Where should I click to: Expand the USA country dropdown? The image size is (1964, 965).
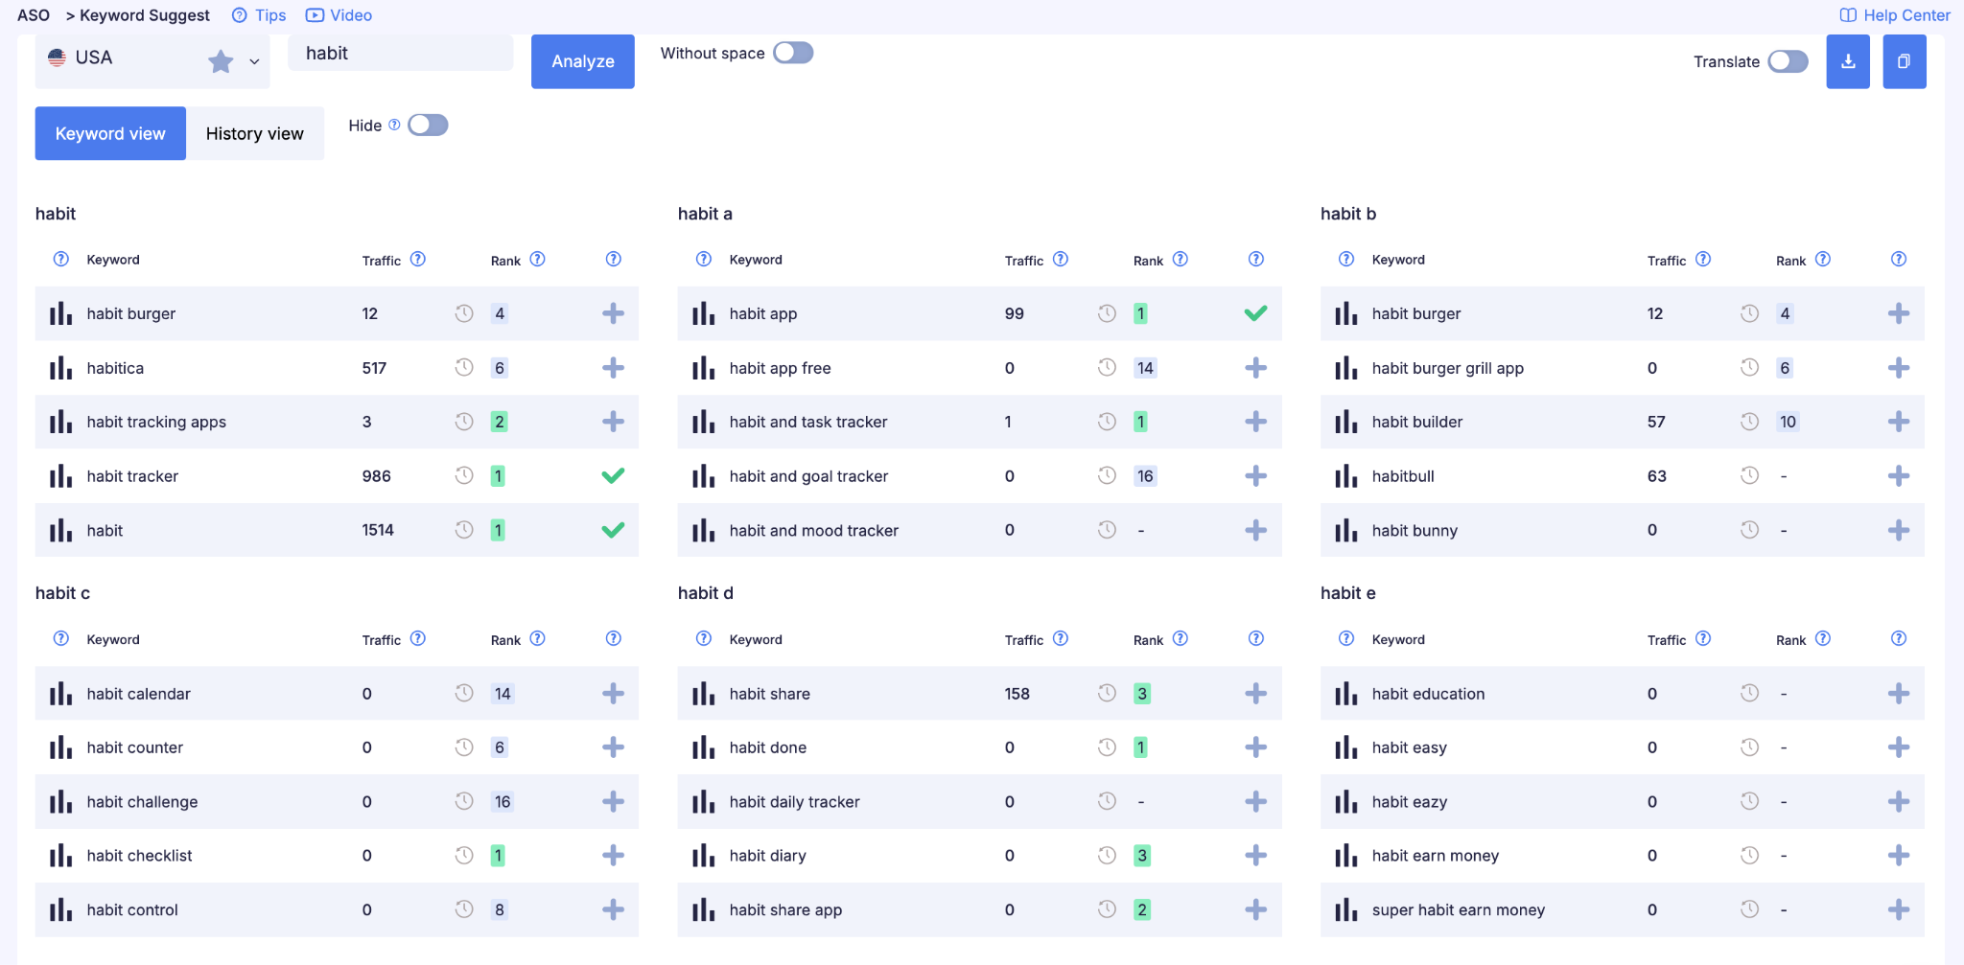(x=254, y=61)
